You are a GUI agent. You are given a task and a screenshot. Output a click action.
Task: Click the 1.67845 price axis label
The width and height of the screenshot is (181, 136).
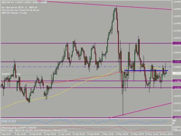(x=177, y=23)
